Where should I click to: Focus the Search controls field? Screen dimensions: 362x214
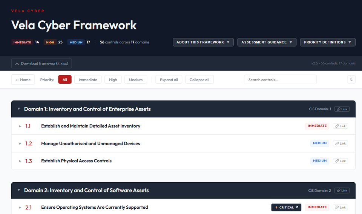(280, 80)
